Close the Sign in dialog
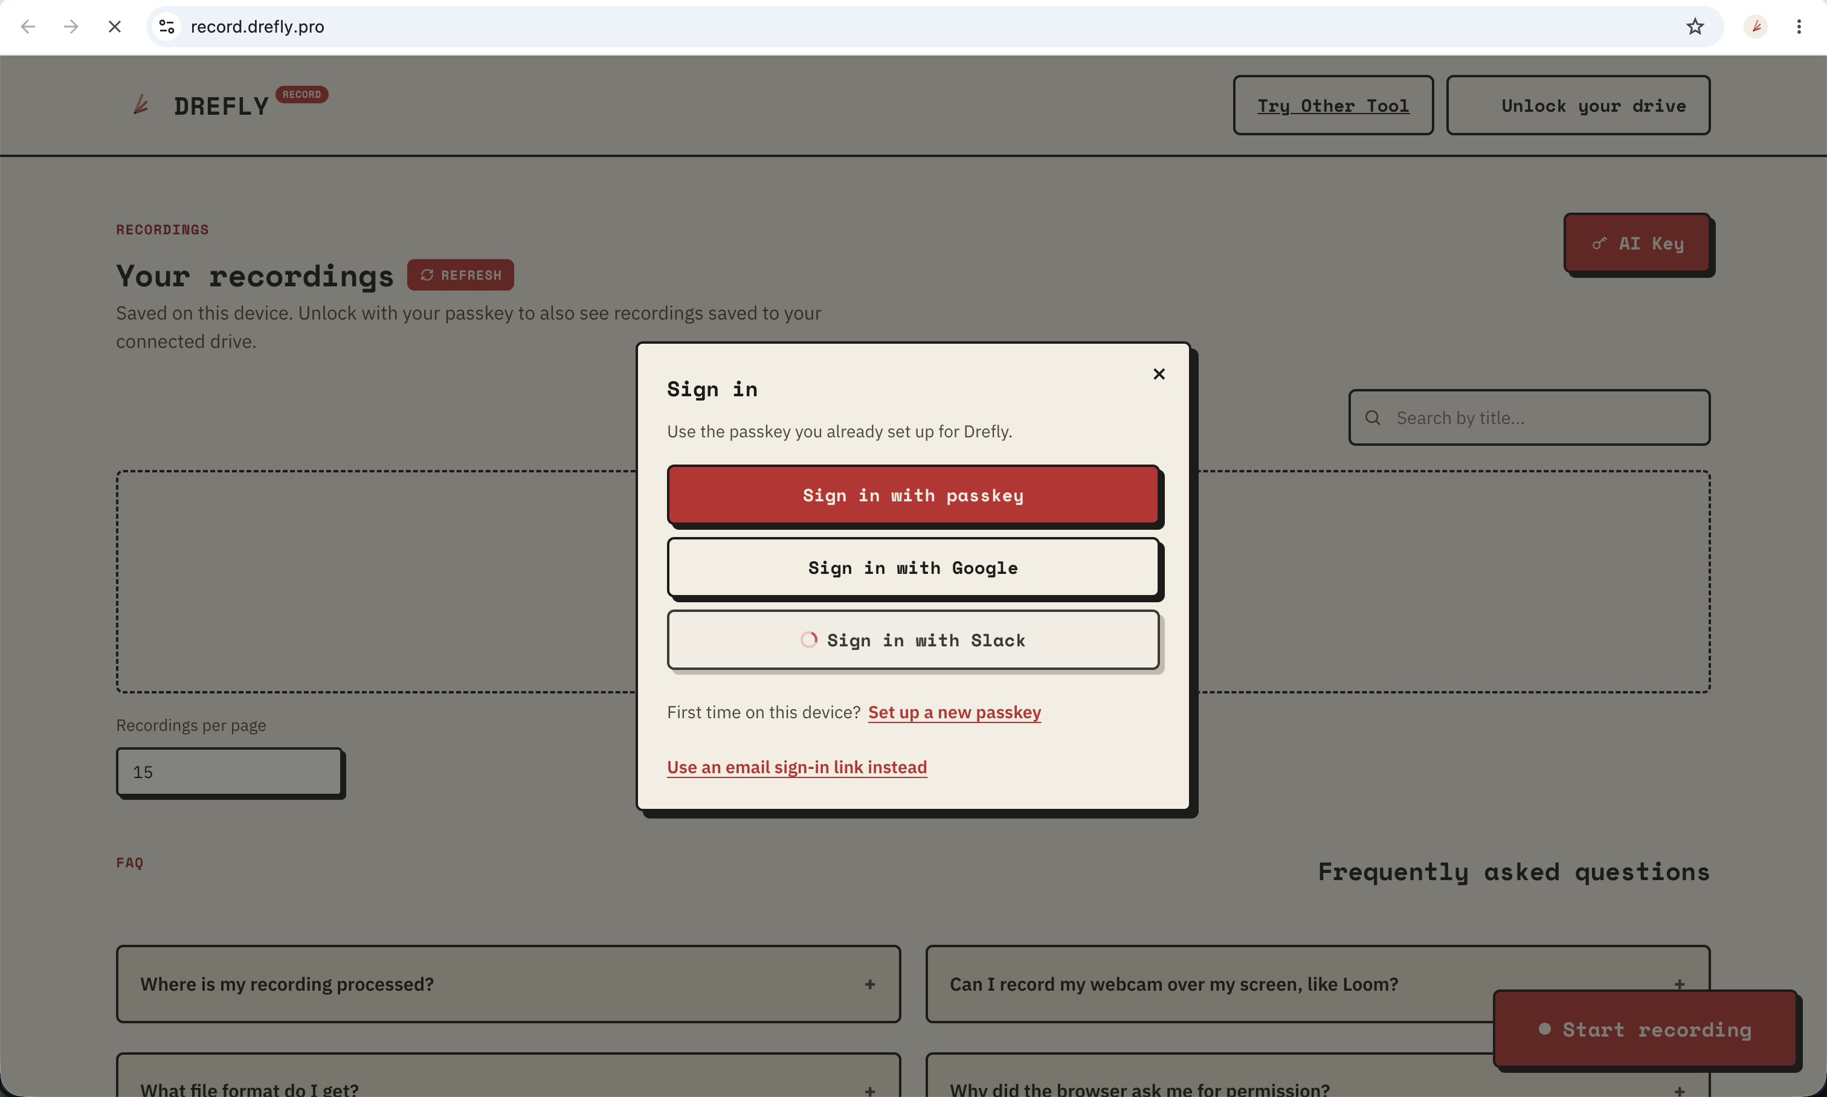The image size is (1827, 1097). [1159, 374]
